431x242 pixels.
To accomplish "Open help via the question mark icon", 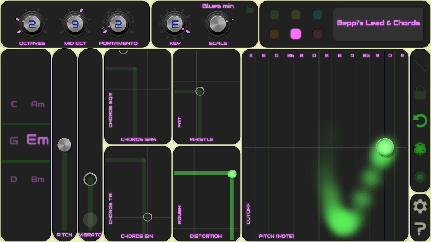I will 420,229.
